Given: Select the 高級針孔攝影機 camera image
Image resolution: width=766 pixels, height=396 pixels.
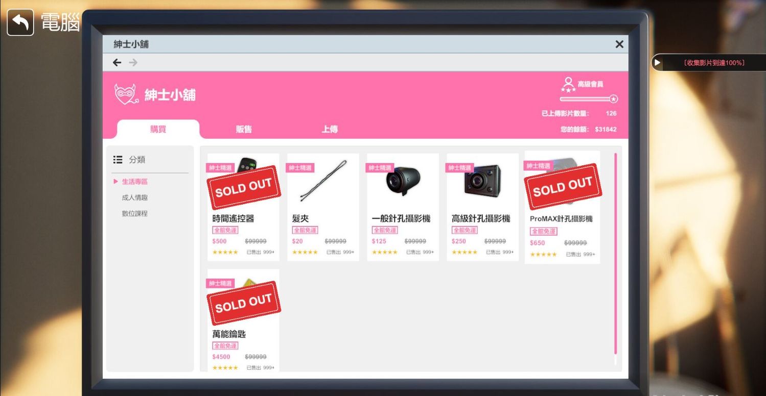Looking at the screenshot, I should click(x=483, y=181).
